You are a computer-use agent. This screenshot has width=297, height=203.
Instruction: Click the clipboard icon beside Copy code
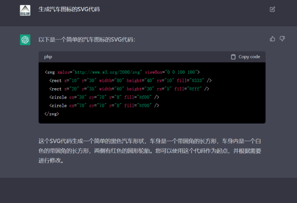point(233,57)
